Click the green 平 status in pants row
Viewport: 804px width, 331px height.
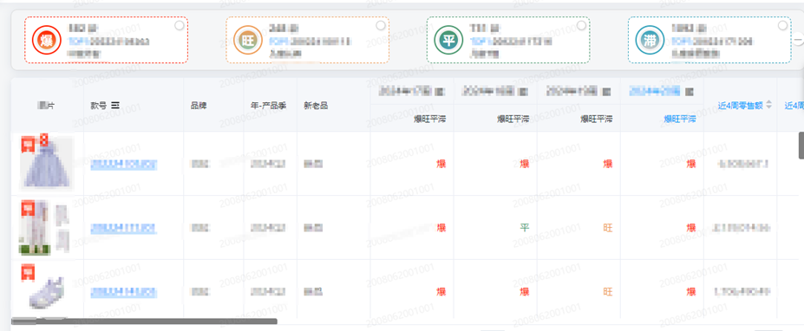pos(525,228)
